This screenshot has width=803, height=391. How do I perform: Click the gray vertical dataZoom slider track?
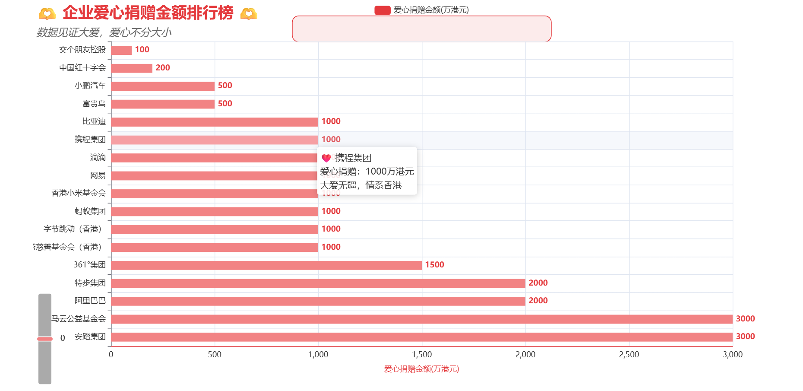(x=45, y=339)
